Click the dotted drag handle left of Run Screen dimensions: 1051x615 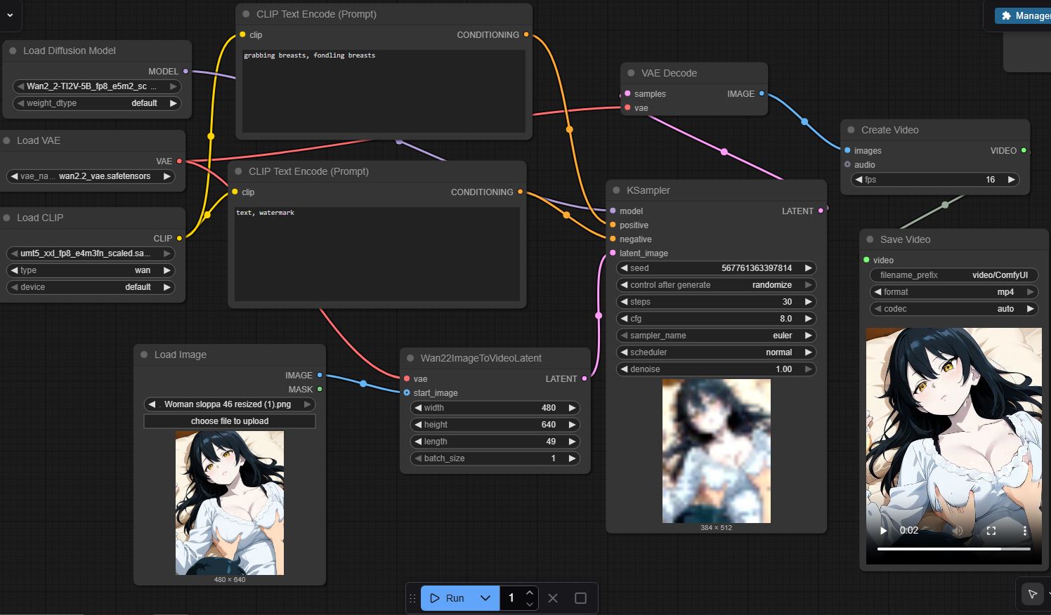coord(412,598)
